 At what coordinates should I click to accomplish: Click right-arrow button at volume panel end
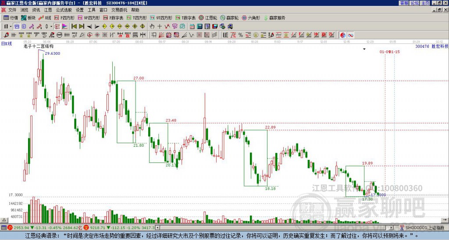(445, 220)
